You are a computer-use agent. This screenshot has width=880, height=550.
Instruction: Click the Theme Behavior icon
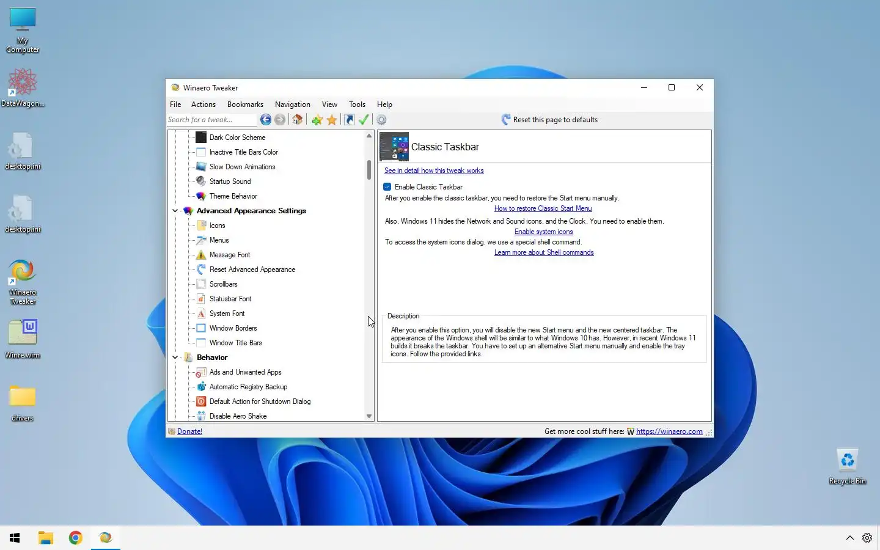point(201,196)
